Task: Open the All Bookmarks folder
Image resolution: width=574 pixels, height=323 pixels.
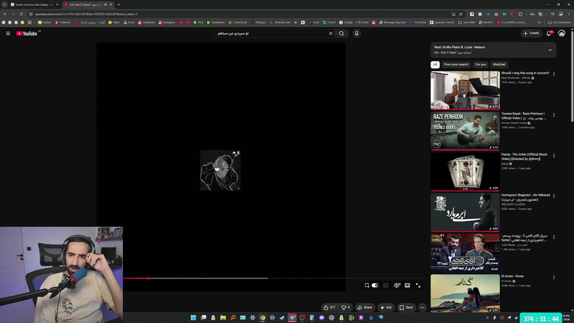Action: coord(560,22)
